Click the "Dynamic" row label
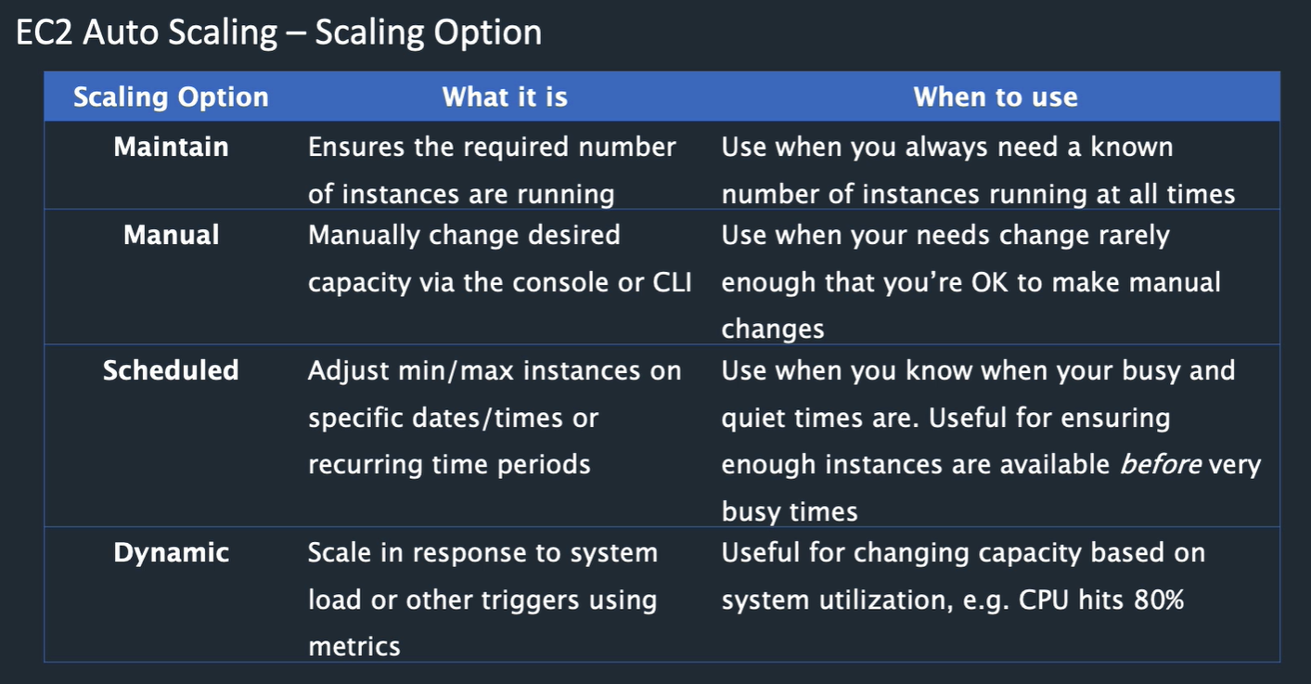 (171, 553)
